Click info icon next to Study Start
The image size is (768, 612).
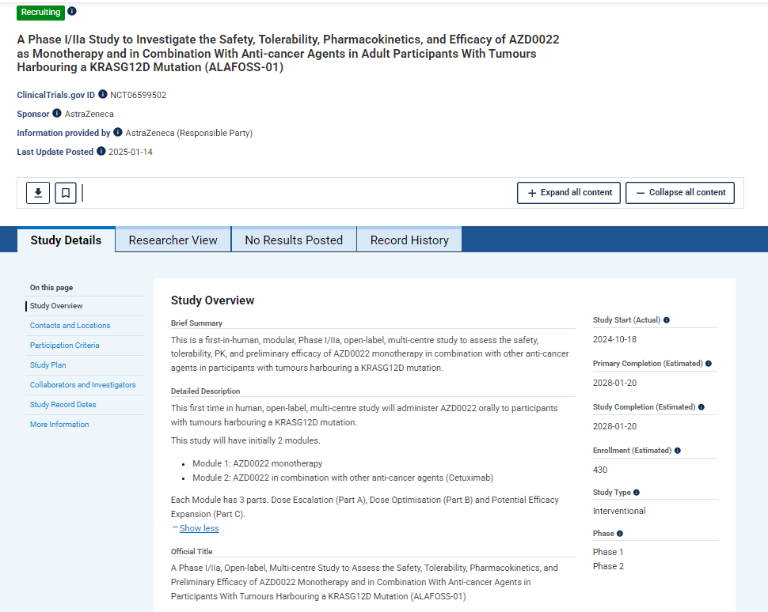pyautogui.click(x=667, y=320)
